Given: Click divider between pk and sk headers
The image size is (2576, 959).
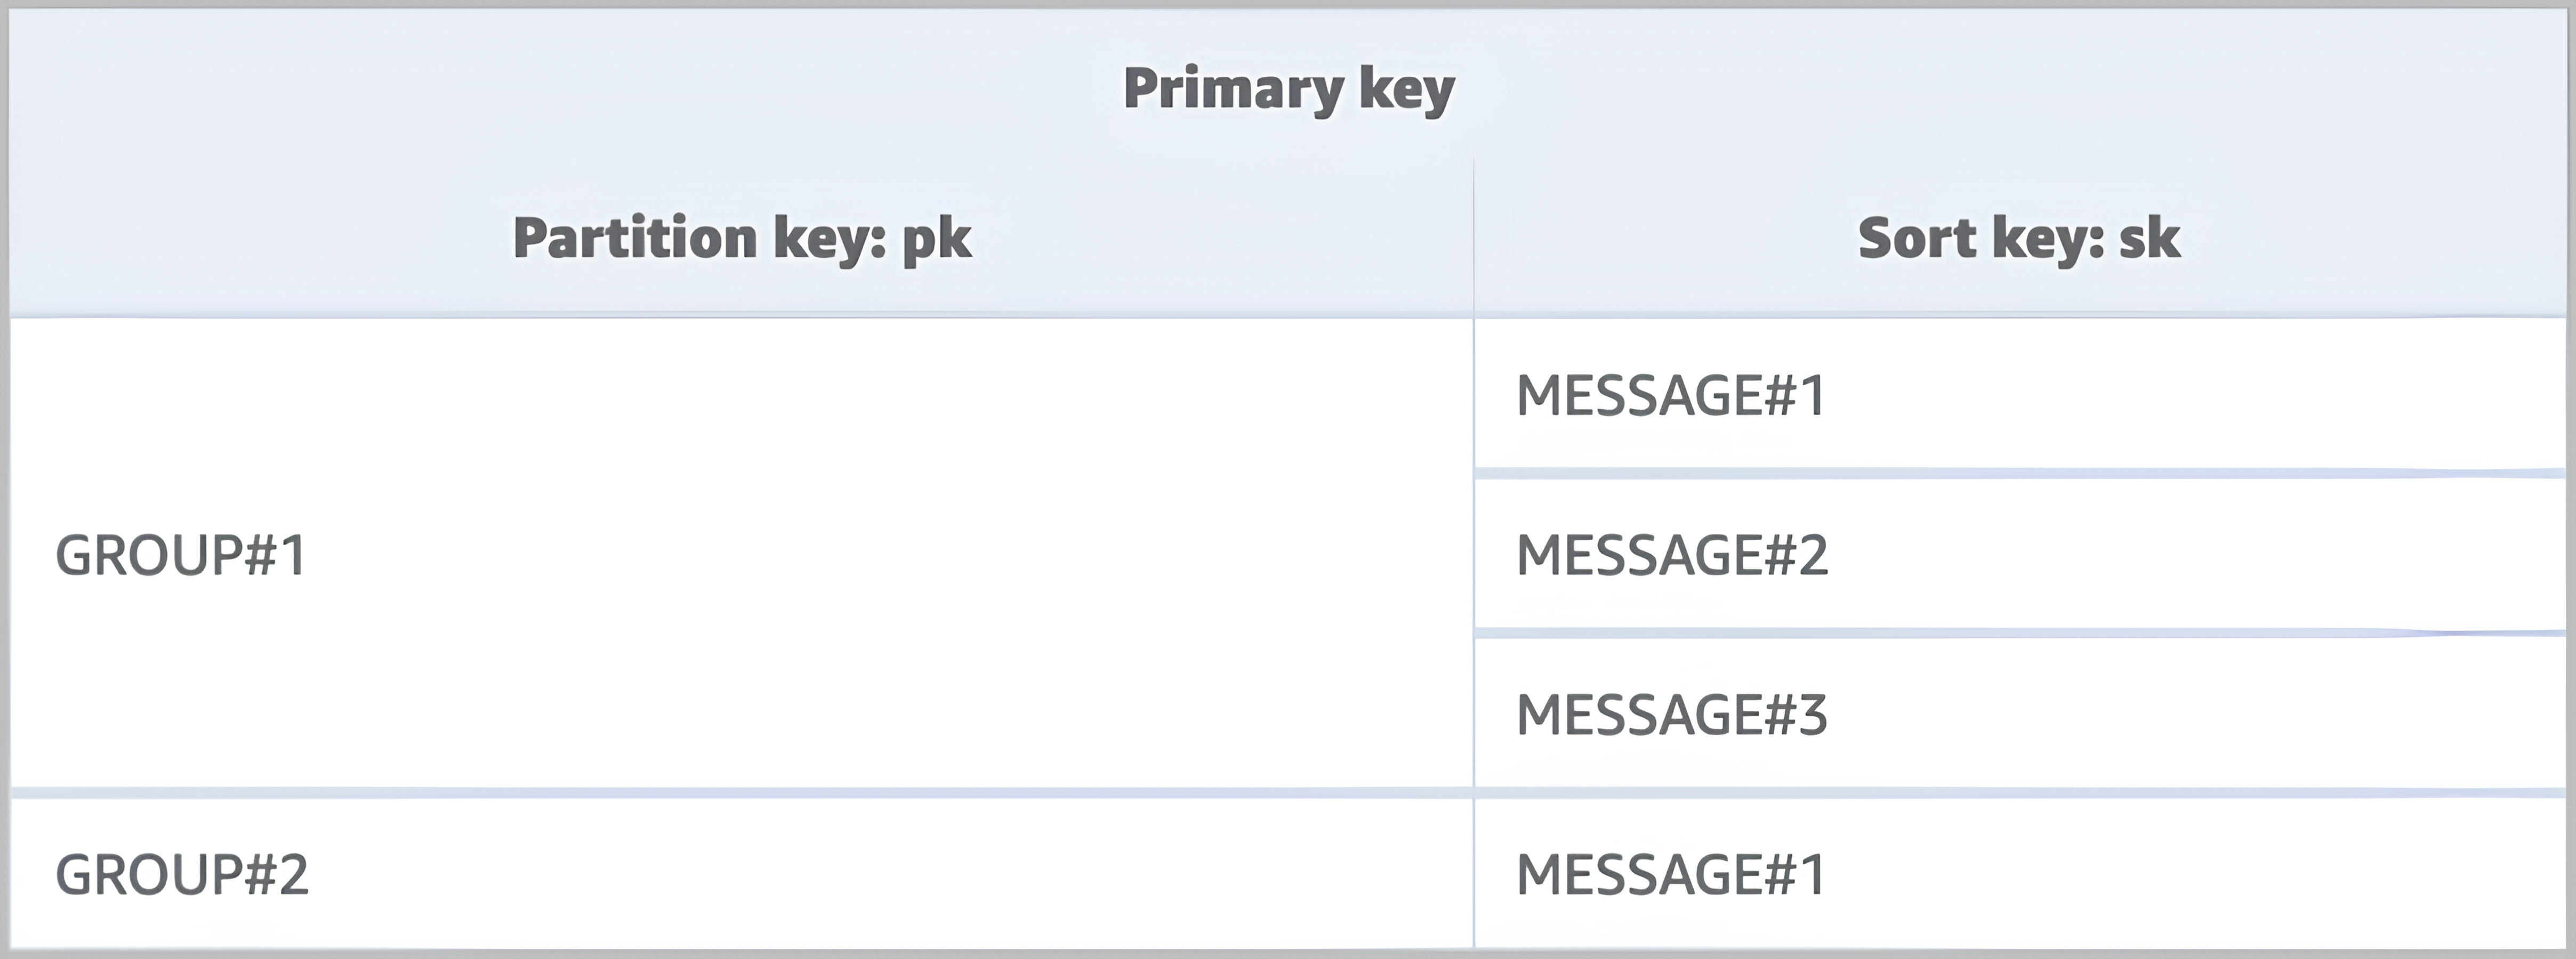Looking at the screenshot, I should click(x=1473, y=238).
